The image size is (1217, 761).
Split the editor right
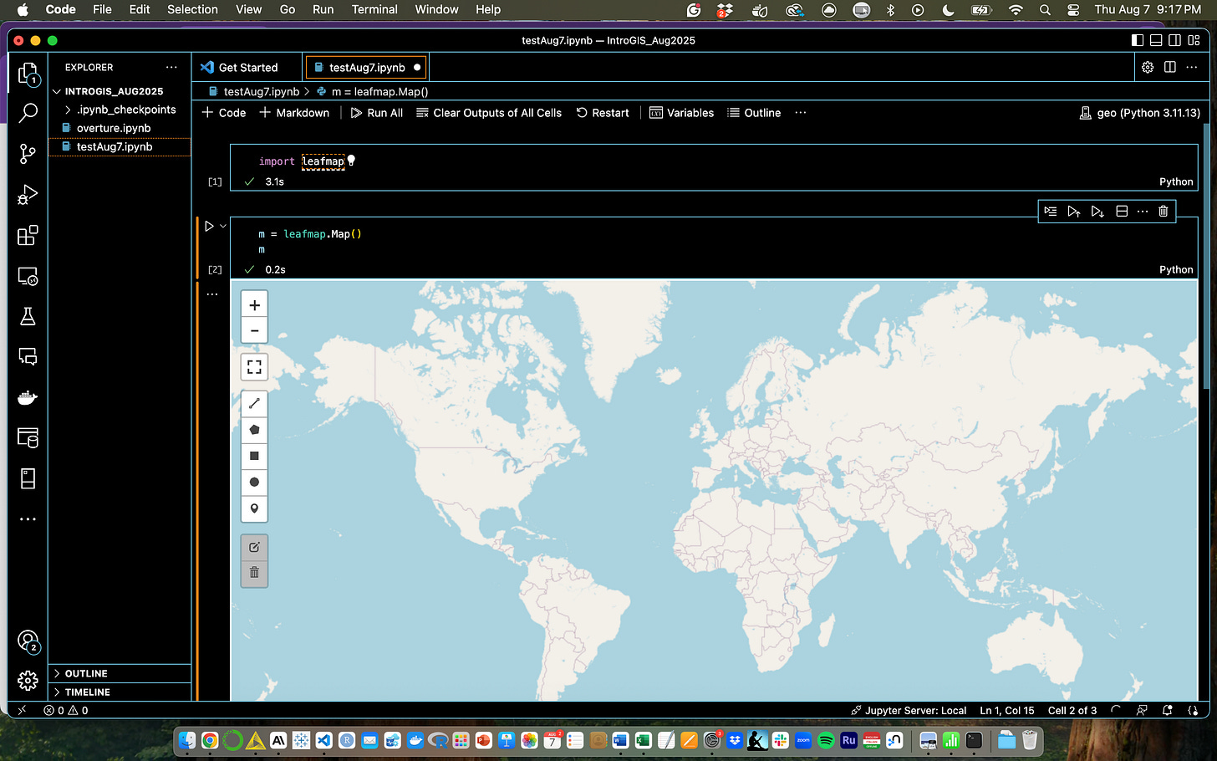point(1170,67)
